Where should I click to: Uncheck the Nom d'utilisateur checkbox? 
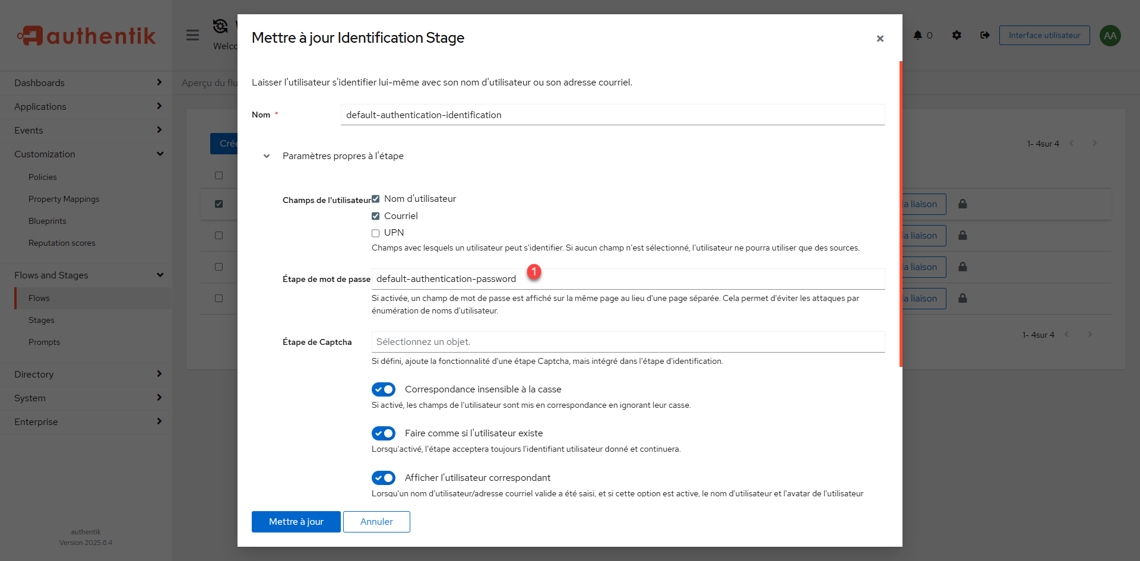pyautogui.click(x=375, y=199)
